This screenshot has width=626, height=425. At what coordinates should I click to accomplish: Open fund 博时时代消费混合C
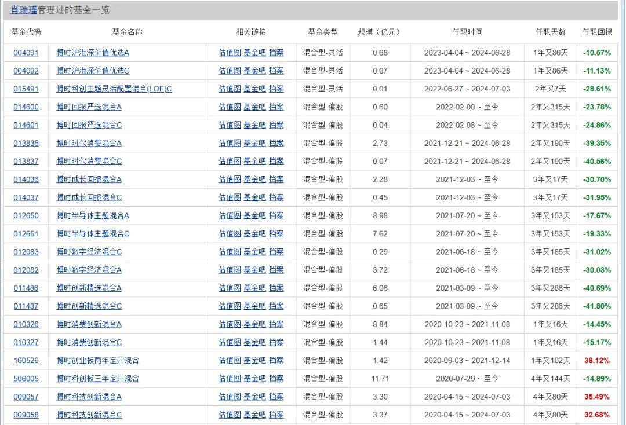[x=89, y=162]
